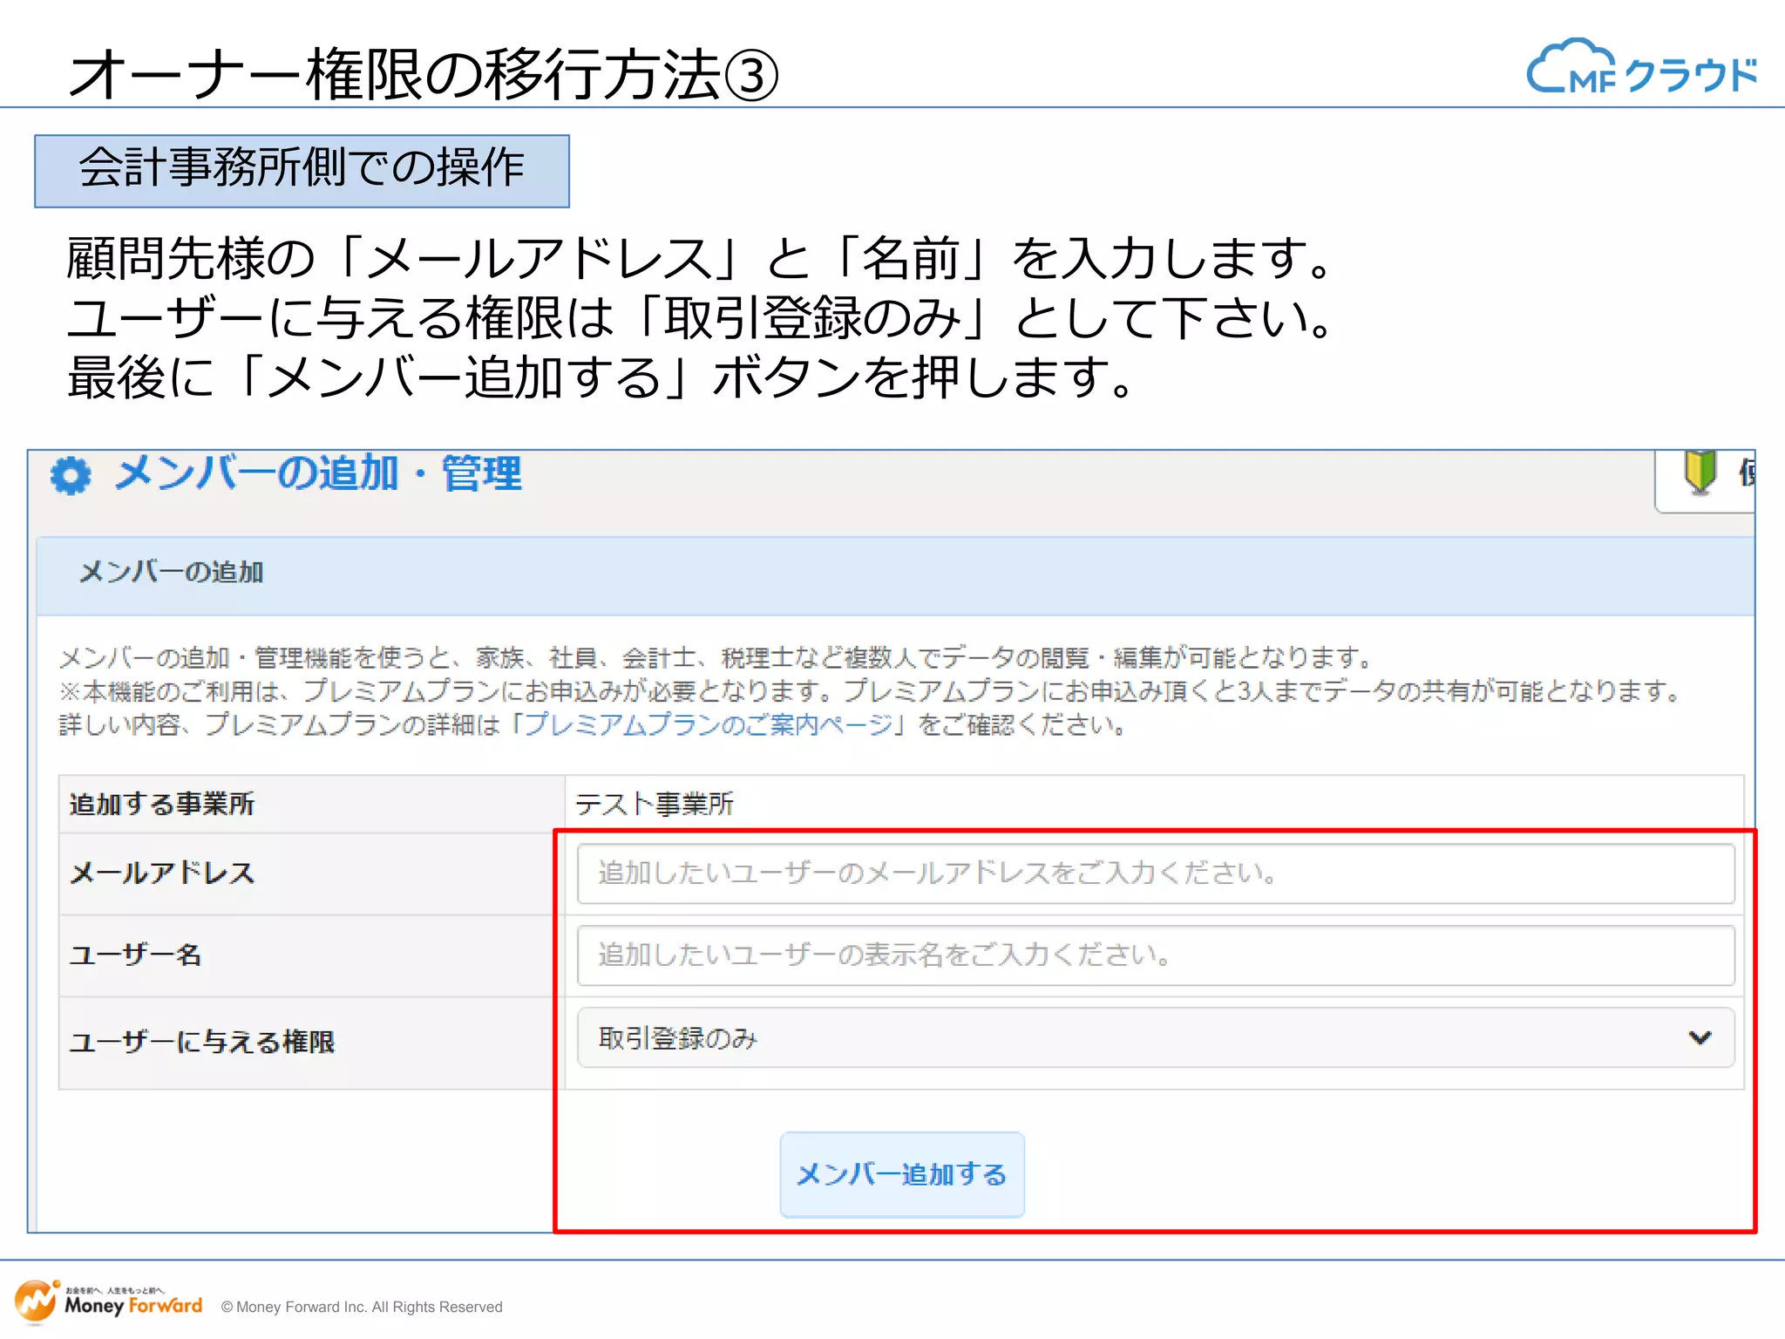Click the メンバーの追加 section header
1785x1339 pixels.
click(x=895, y=575)
